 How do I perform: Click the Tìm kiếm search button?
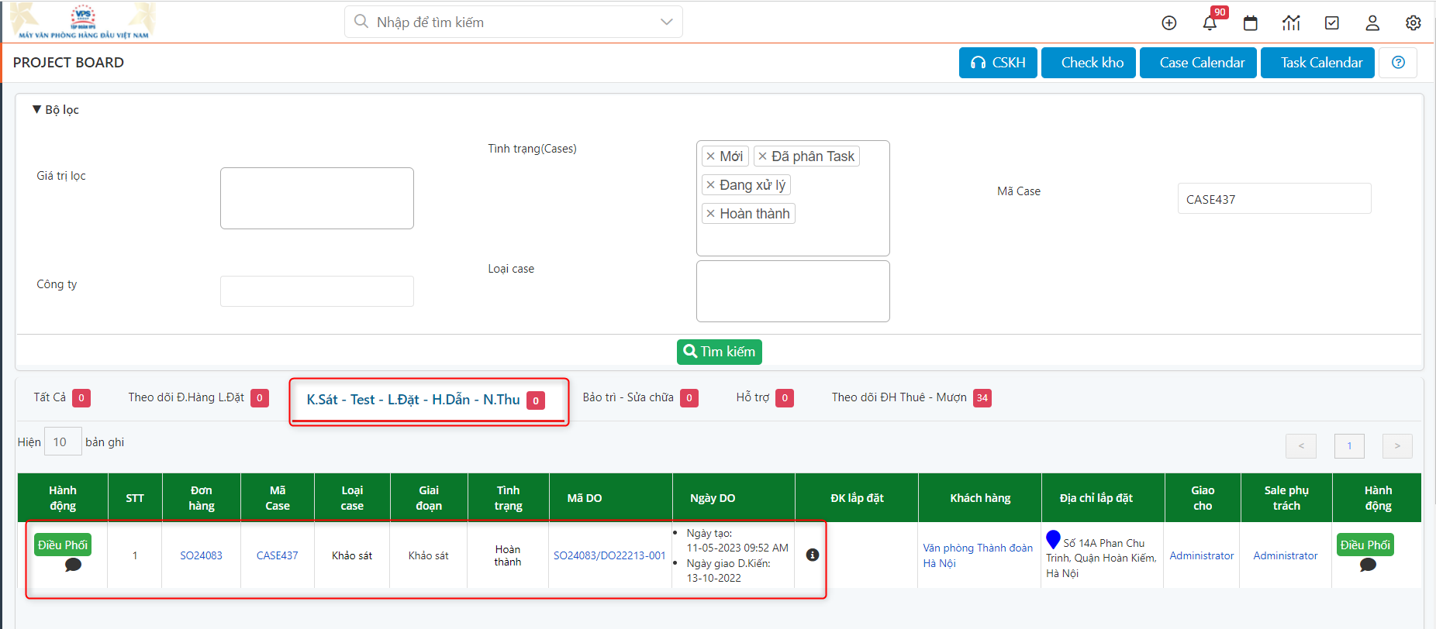pos(720,352)
